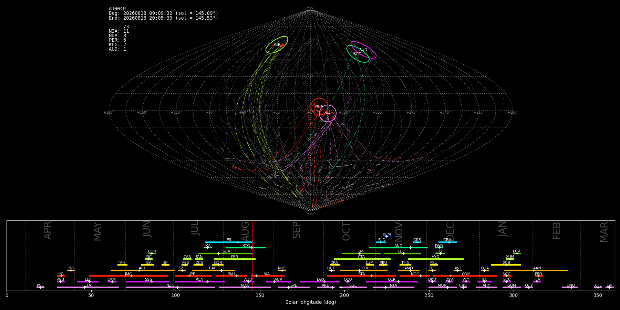
Task: Select the ETA pink shower bar
Action: [88, 287]
